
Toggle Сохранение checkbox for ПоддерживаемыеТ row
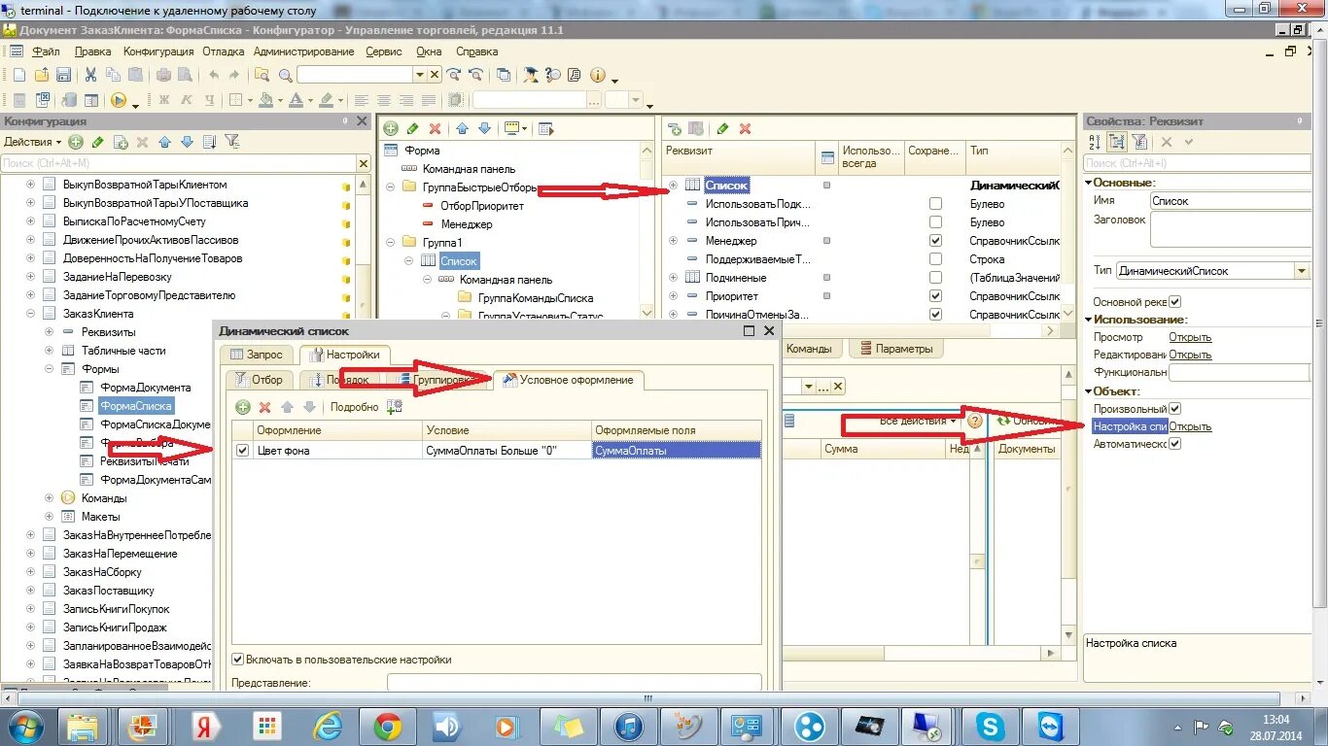tap(935, 259)
